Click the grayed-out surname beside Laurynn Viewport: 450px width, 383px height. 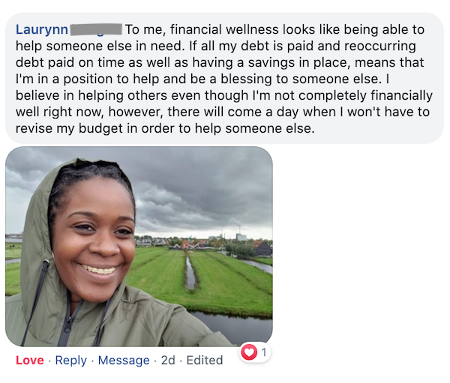[x=96, y=29]
